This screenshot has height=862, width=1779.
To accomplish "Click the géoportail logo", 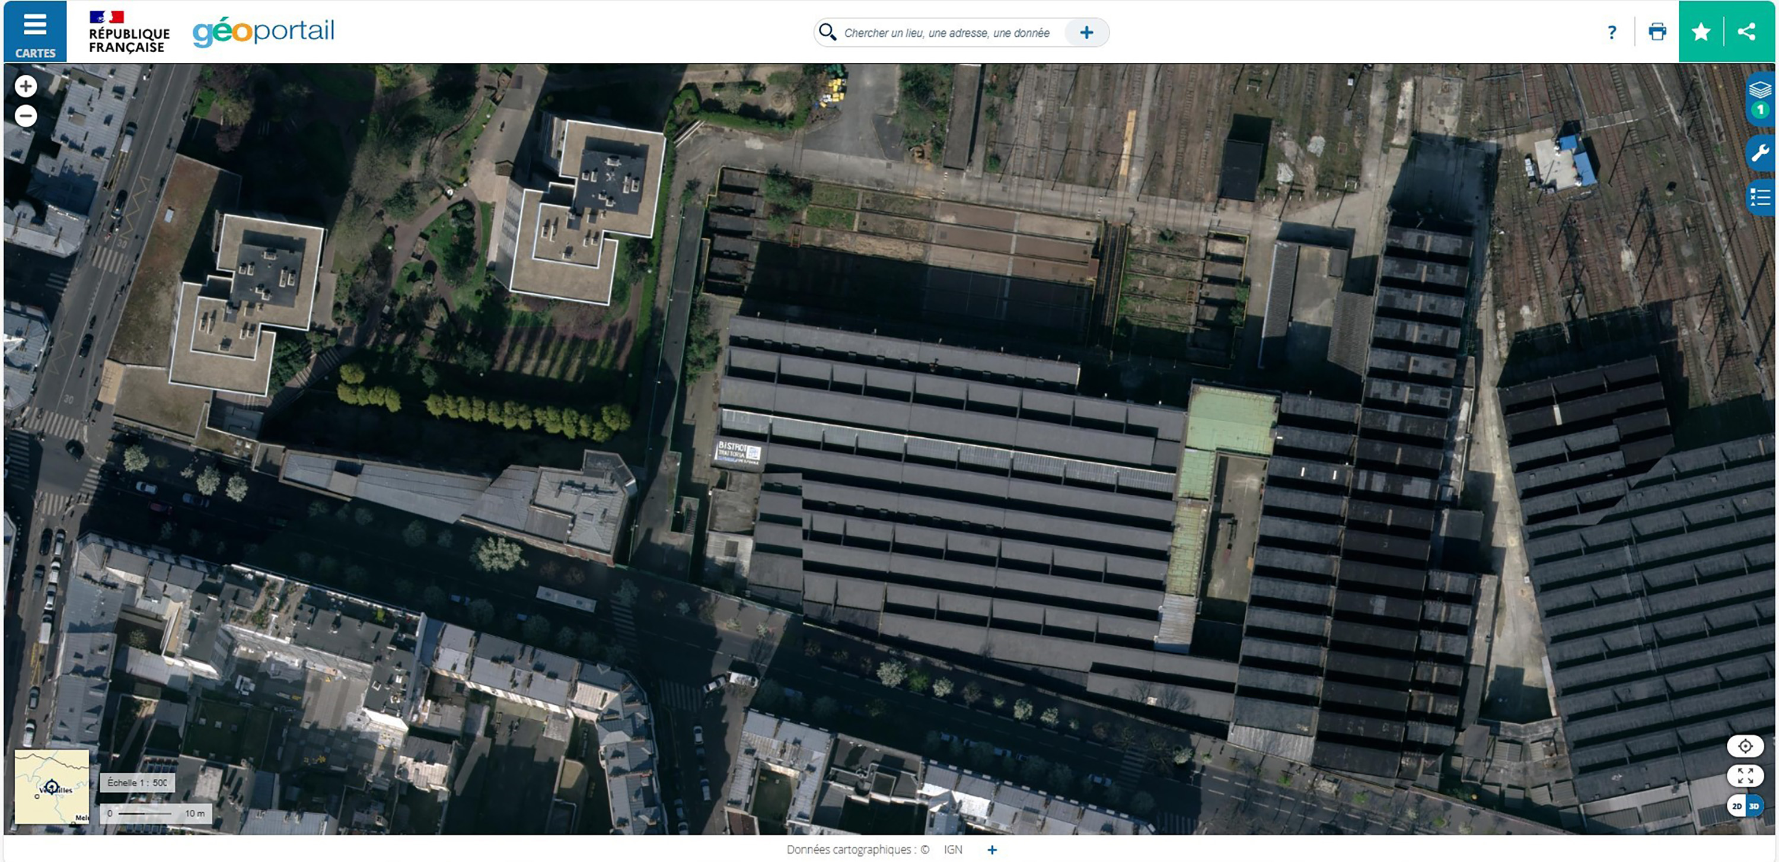I will (263, 32).
